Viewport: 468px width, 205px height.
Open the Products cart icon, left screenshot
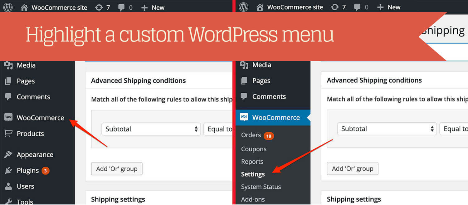[x=8, y=134]
